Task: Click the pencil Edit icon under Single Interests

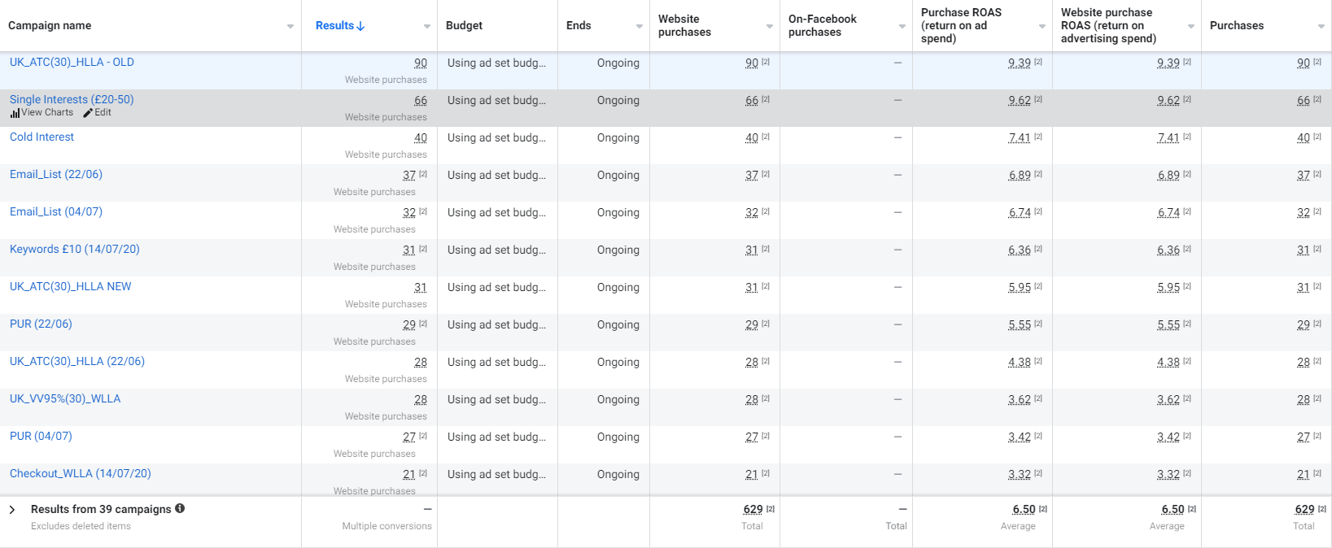Action: (x=88, y=113)
